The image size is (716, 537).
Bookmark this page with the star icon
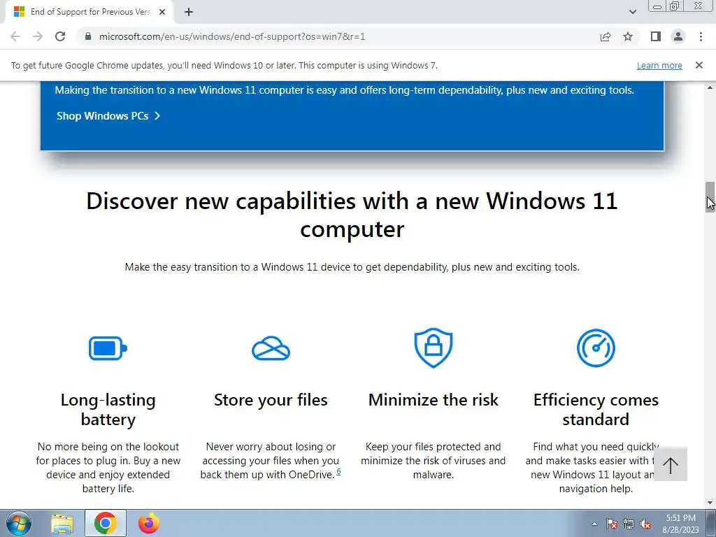tap(628, 36)
